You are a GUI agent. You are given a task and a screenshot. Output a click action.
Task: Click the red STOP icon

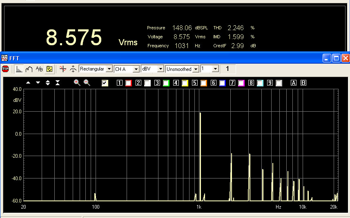click(x=5, y=69)
